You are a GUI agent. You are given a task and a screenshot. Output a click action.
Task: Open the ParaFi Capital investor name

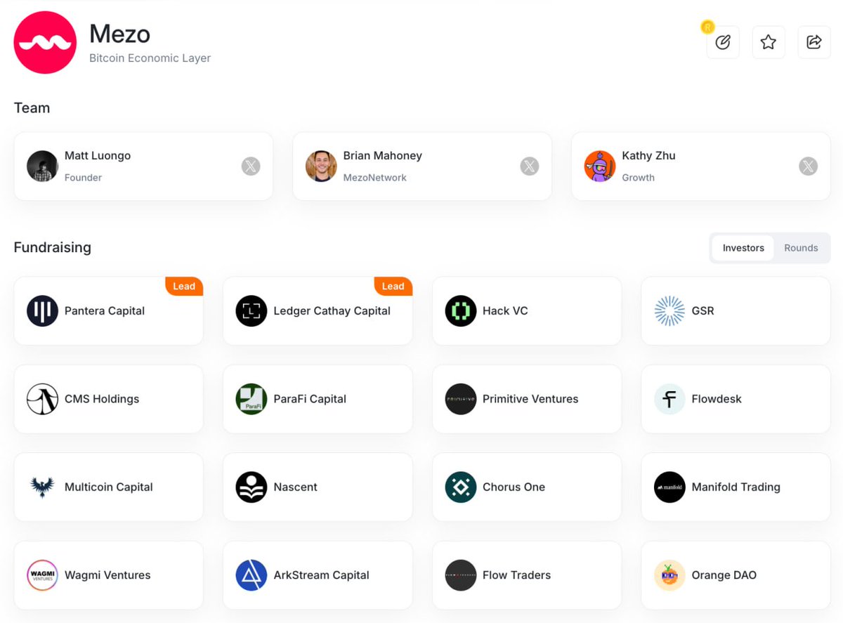click(x=310, y=399)
